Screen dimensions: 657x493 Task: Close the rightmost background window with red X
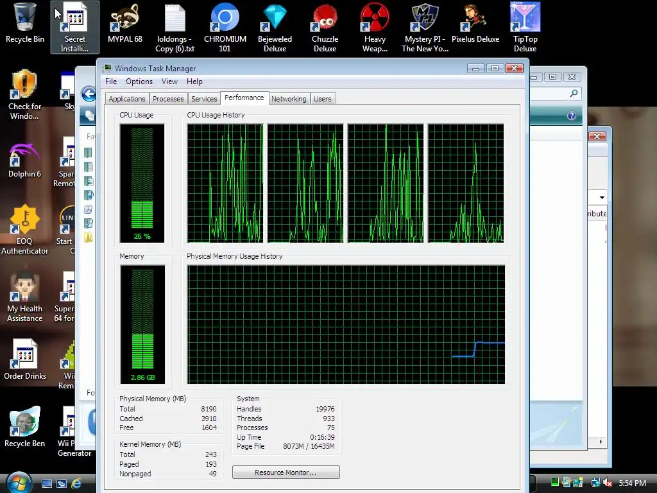[x=597, y=136]
